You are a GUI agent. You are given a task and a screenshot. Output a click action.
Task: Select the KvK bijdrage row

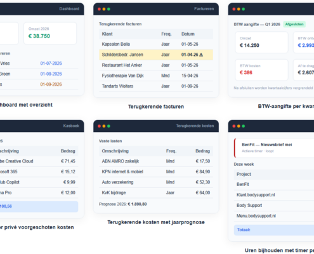[x=156, y=193]
